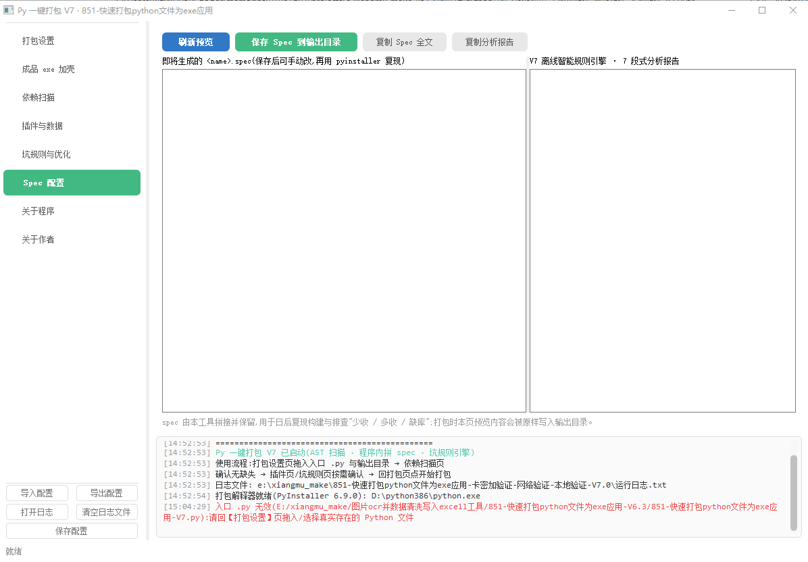Click the 刷新预览 button
Image resolution: width=808 pixels, height=562 pixels.
[196, 42]
